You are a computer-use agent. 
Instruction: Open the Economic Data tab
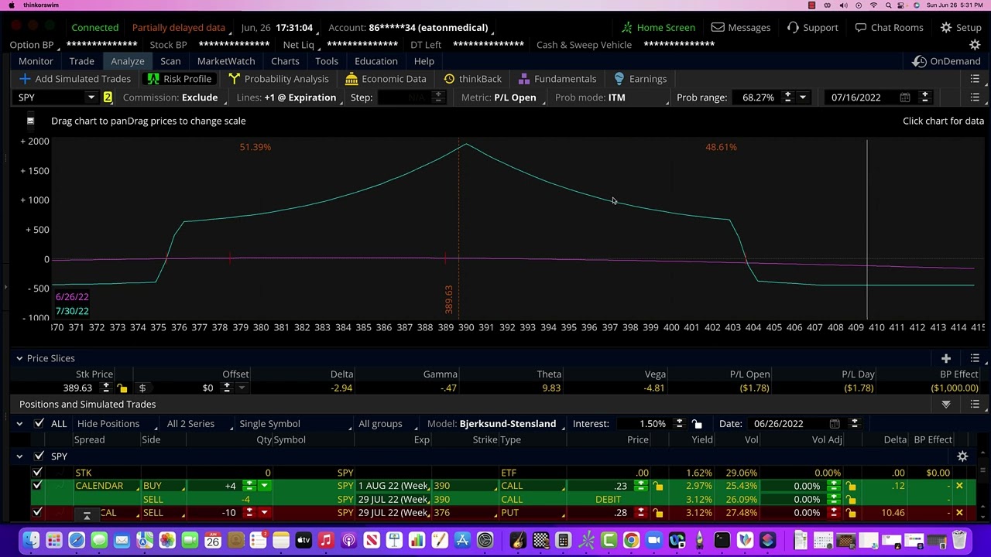(x=386, y=79)
